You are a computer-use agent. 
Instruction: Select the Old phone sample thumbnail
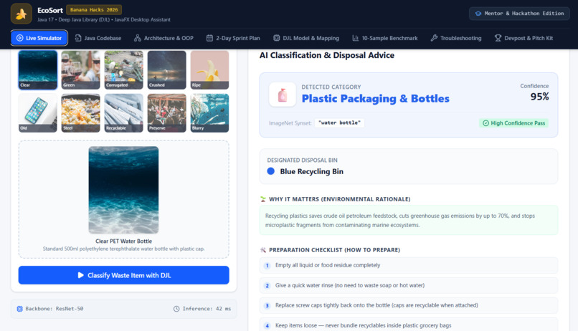point(38,113)
